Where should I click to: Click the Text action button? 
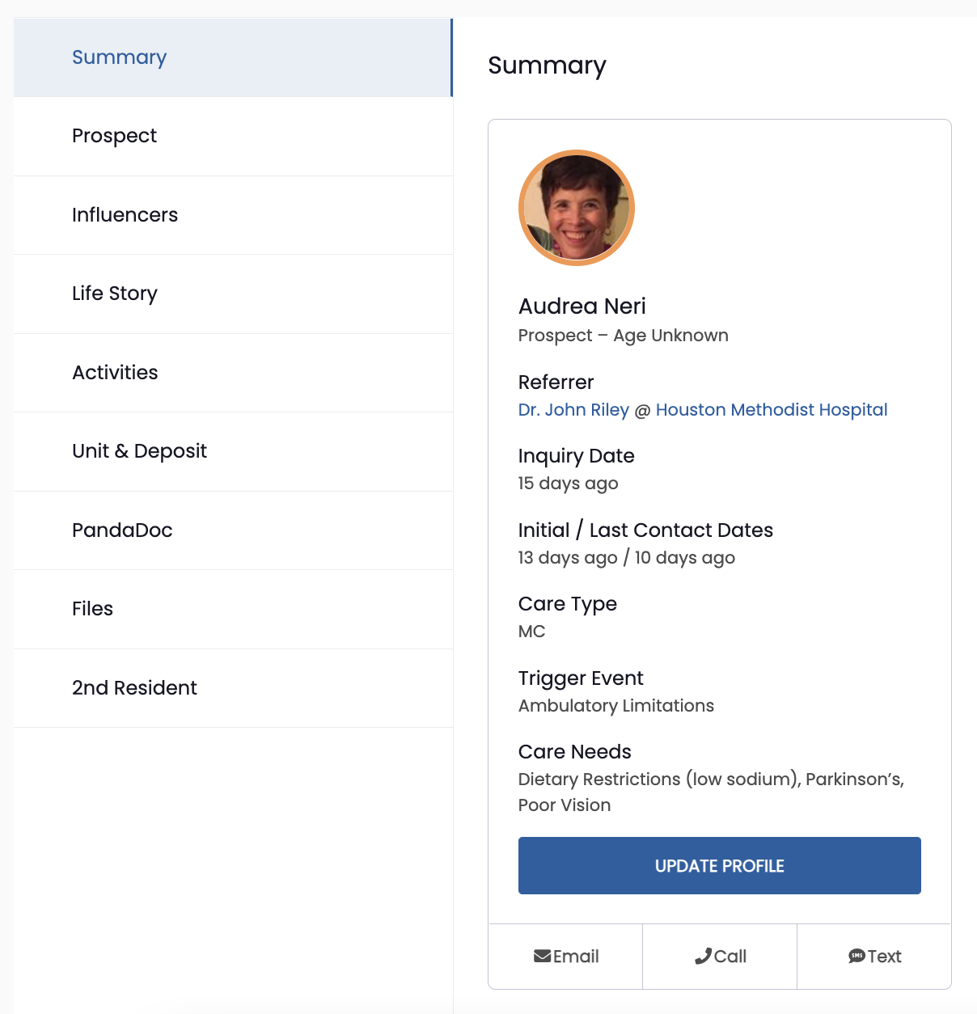874,957
